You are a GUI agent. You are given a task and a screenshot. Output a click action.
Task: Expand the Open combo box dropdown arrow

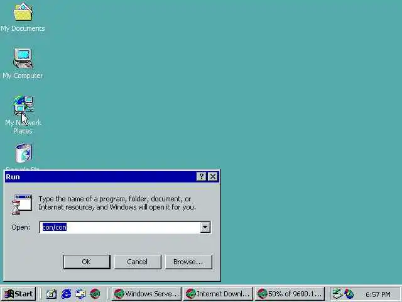click(205, 227)
